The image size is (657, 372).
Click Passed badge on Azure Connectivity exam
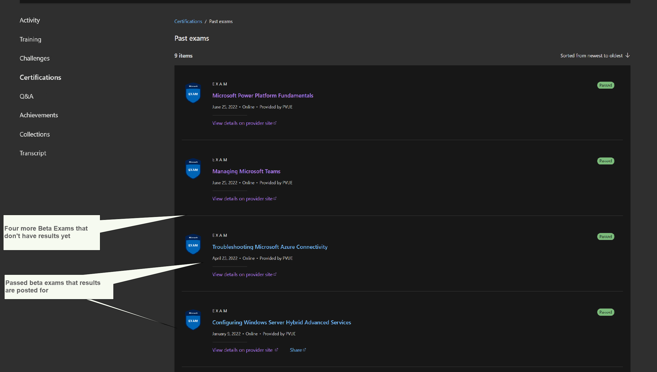click(x=606, y=237)
